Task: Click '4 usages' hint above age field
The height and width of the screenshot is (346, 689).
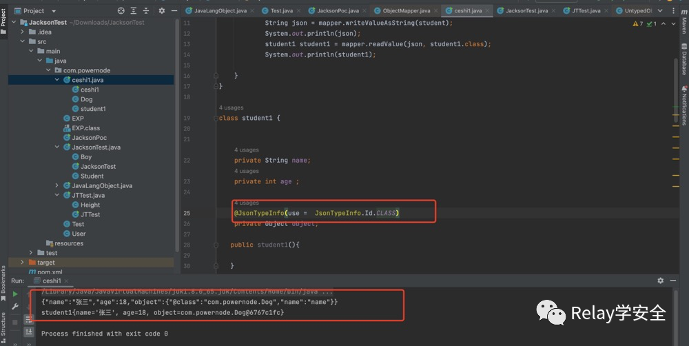Action: pos(247,171)
